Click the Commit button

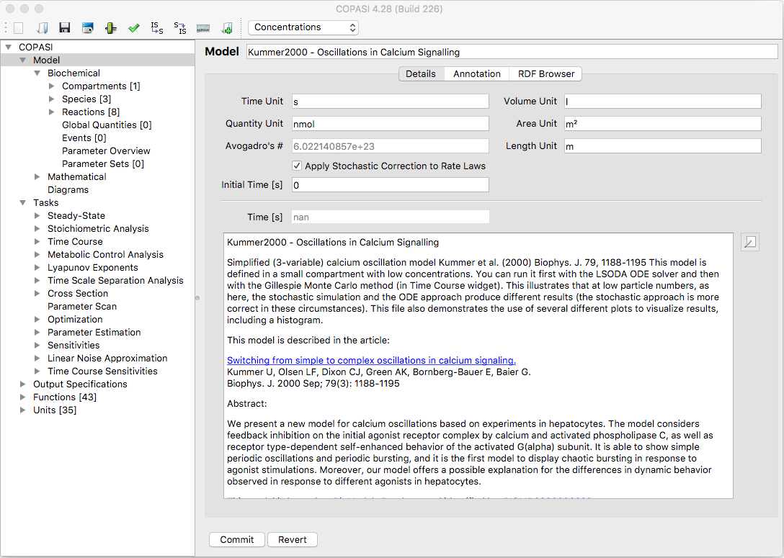(237, 539)
